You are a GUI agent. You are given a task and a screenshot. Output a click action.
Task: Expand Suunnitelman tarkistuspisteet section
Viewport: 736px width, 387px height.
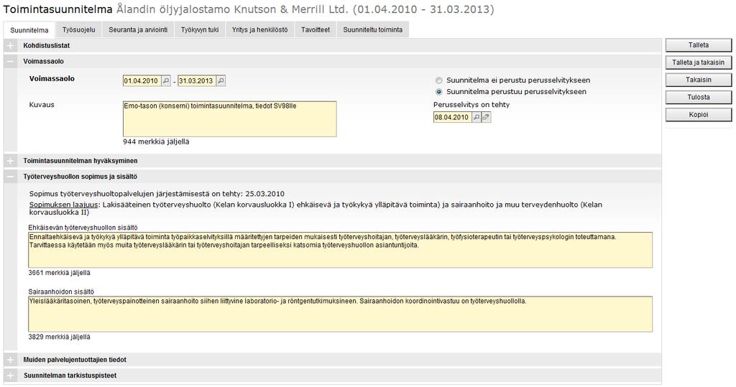10,376
